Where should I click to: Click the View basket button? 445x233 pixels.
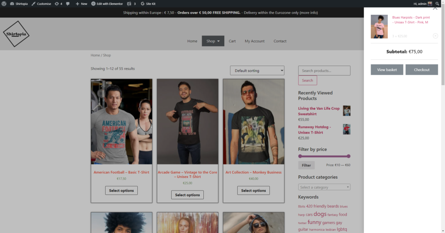pos(387,70)
